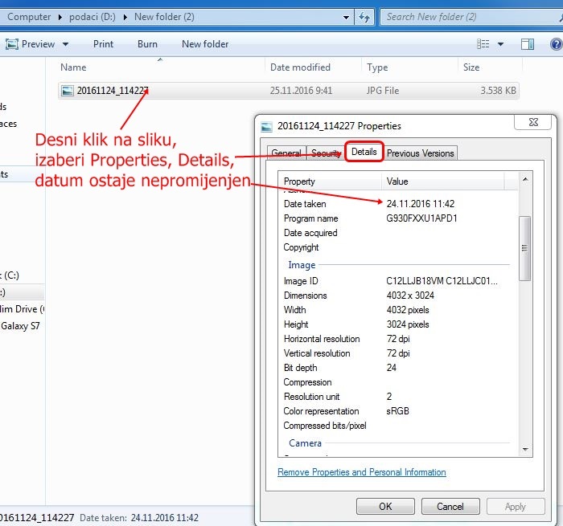This screenshot has height=526, width=563.
Task: Switch to the Details tab
Action: click(364, 152)
